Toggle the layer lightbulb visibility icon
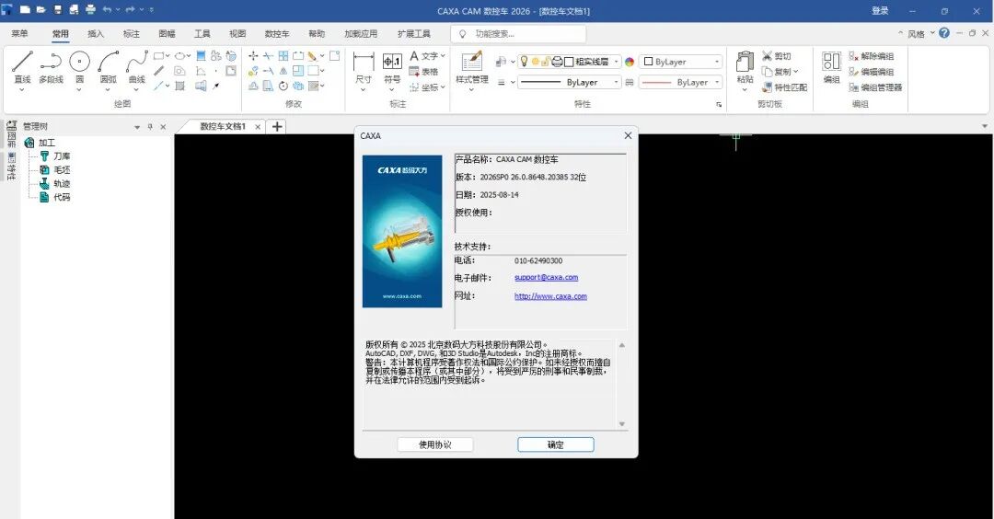 coord(525,62)
